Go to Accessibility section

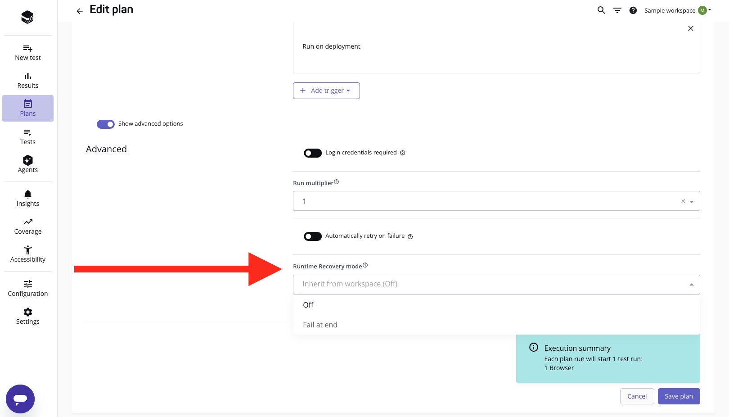coord(27,254)
